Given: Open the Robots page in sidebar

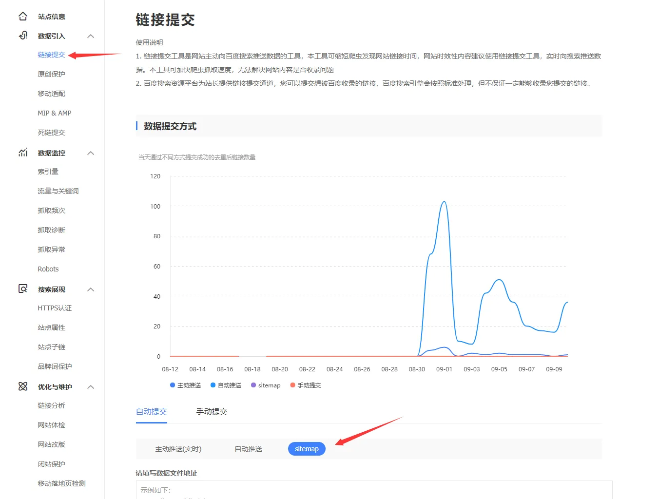Looking at the screenshot, I should (48, 269).
